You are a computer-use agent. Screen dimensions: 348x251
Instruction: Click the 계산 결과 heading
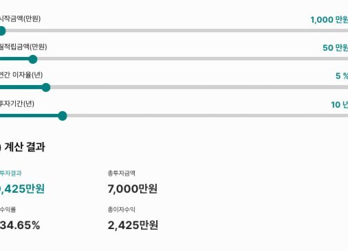click(x=25, y=147)
